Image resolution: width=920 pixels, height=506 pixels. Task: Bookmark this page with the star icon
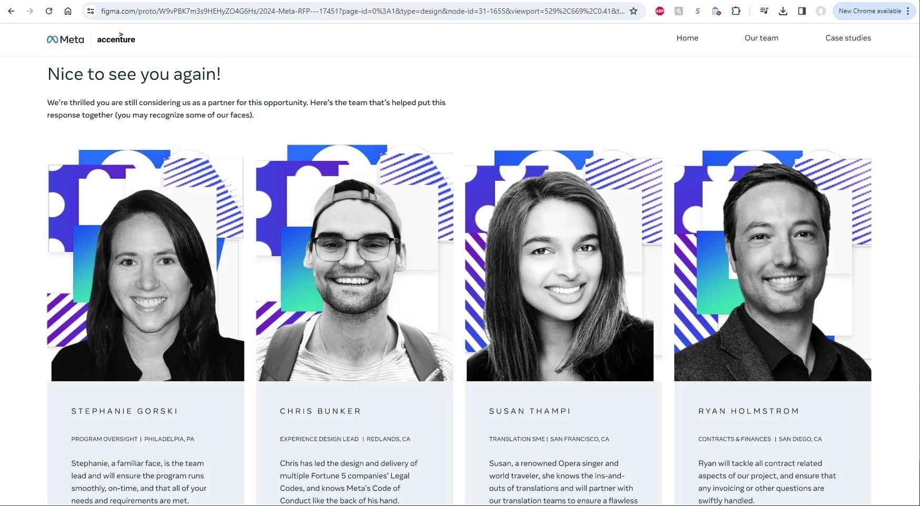click(634, 11)
